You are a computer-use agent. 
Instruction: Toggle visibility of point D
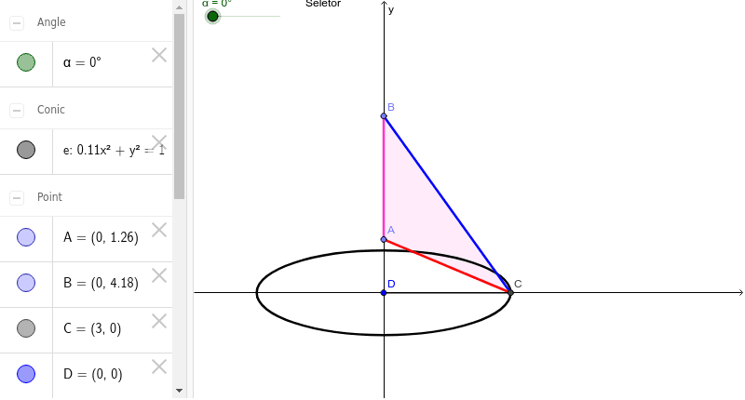tap(26, 373)
